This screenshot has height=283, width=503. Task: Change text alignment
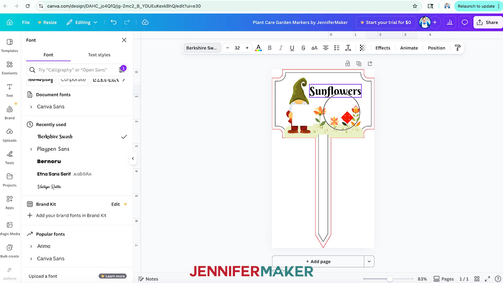click(325, 48)
